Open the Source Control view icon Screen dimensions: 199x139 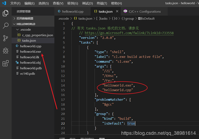pos(6,38)
